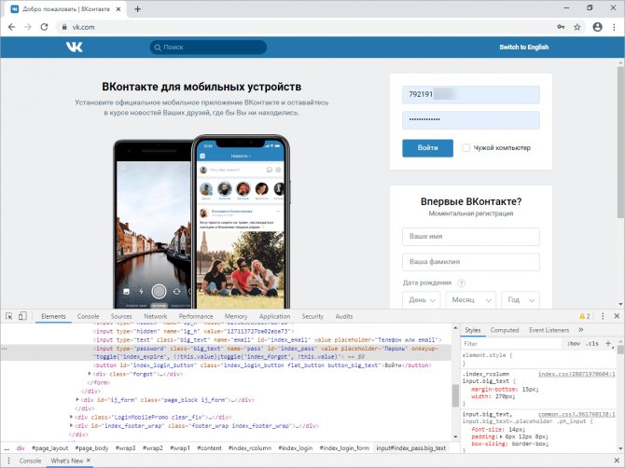Open the День dropdown
The width and height of the screenshot is (625, 468).
[421, 300]
